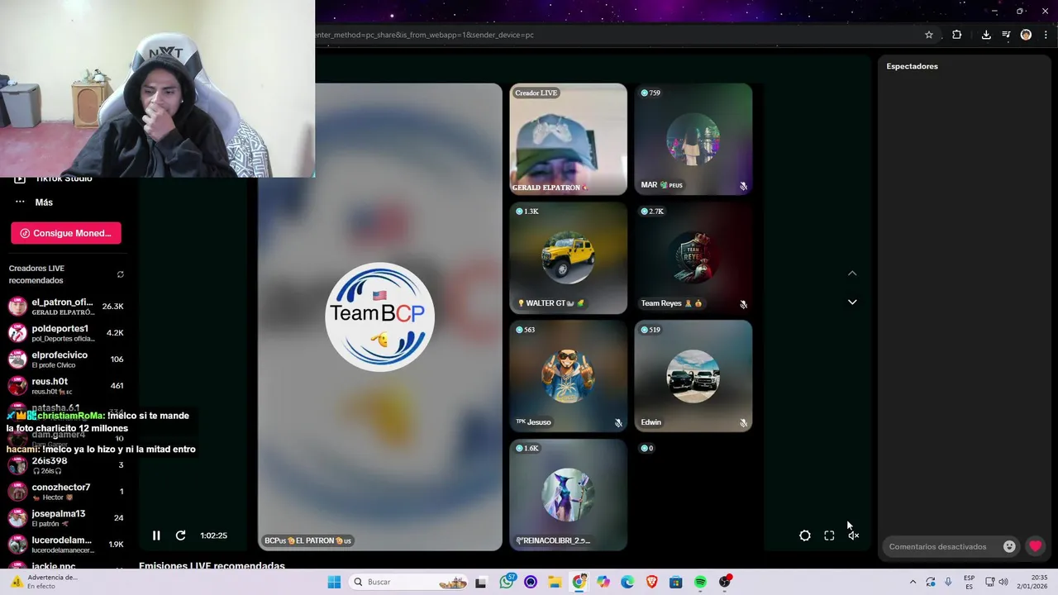
Task: Go to next live with down chevron
Action: click(852, 302)
